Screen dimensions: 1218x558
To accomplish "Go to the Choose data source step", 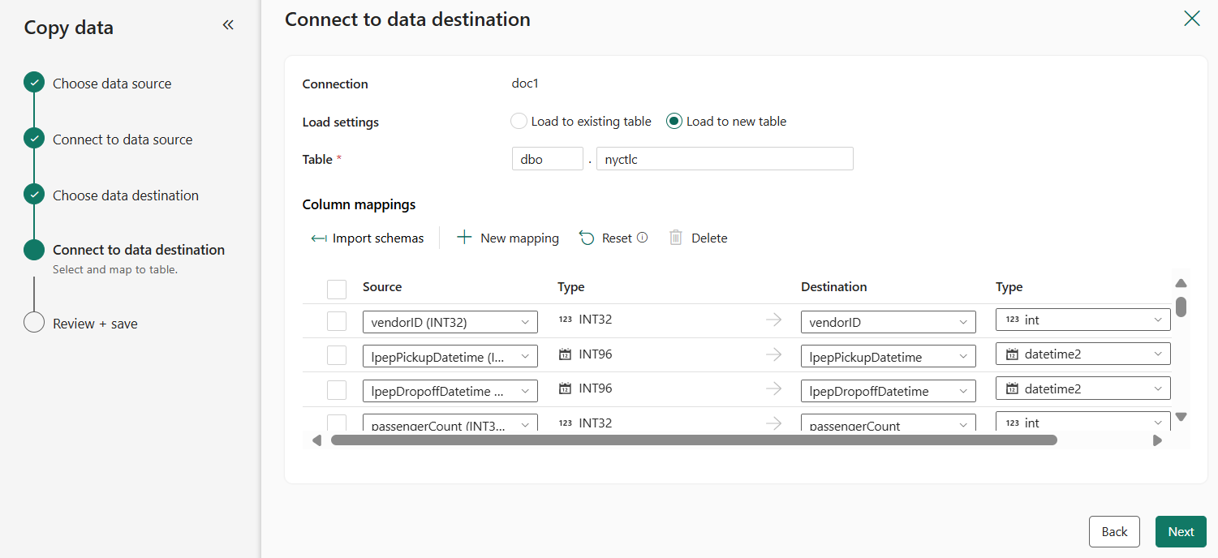I will coord(112,84).
